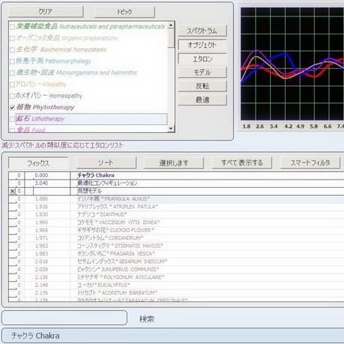Image resolution: width=344 pixels, height=344 pixels.
Task: Click the category list scroll down arrow
Action: click(x=171, y=129)
